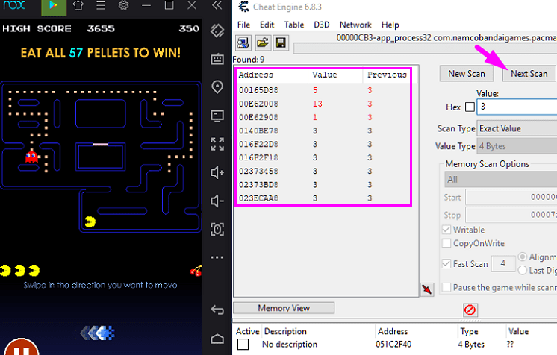The height and width of the screenshot is (355, 557).
Task: Click the cherry fruit icon in Pac-Man
Action: click(196, 271)
